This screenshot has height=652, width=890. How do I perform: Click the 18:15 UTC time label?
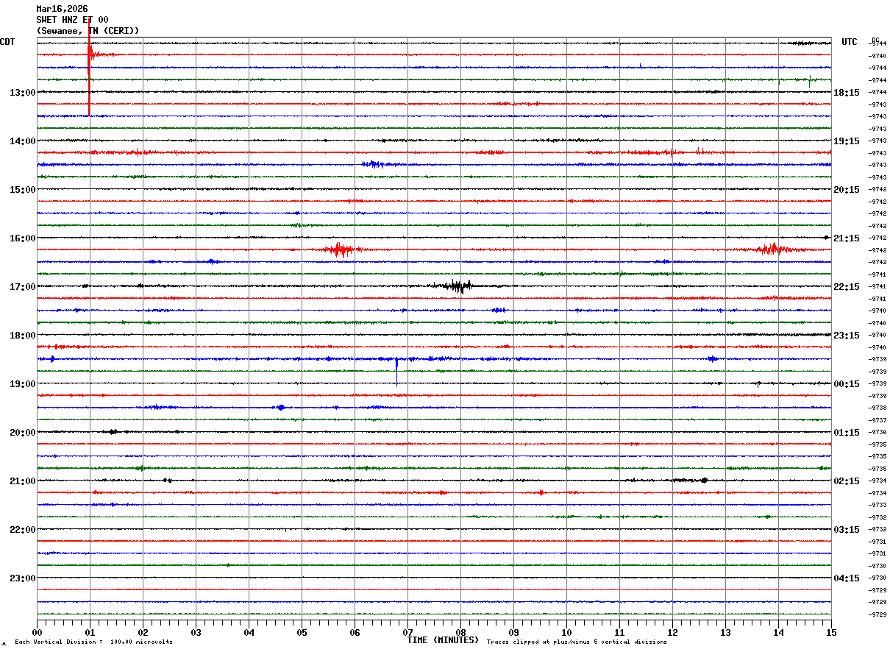(x=847, y=93)
